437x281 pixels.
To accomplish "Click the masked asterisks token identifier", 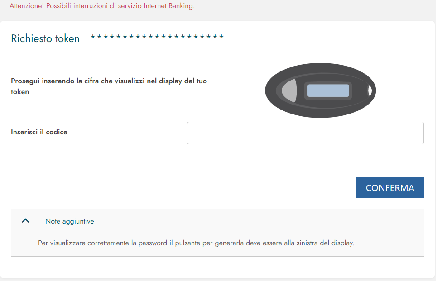I will (157, 37).
